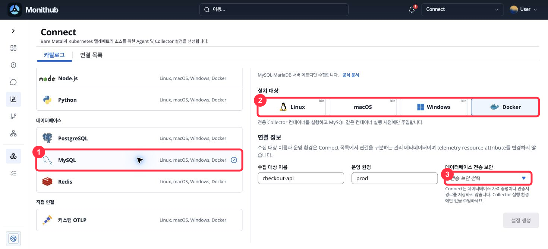
Task: Choose macOS as install target
Action: 363,107
